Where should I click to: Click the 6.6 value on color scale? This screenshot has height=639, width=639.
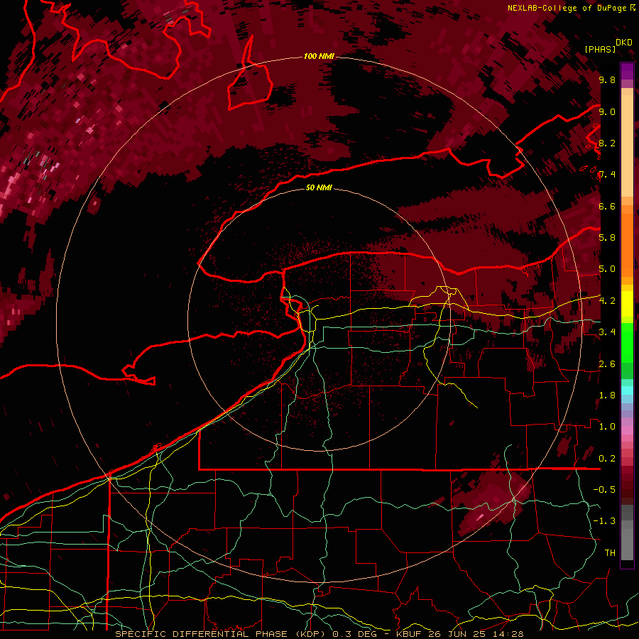click(607, 206)
